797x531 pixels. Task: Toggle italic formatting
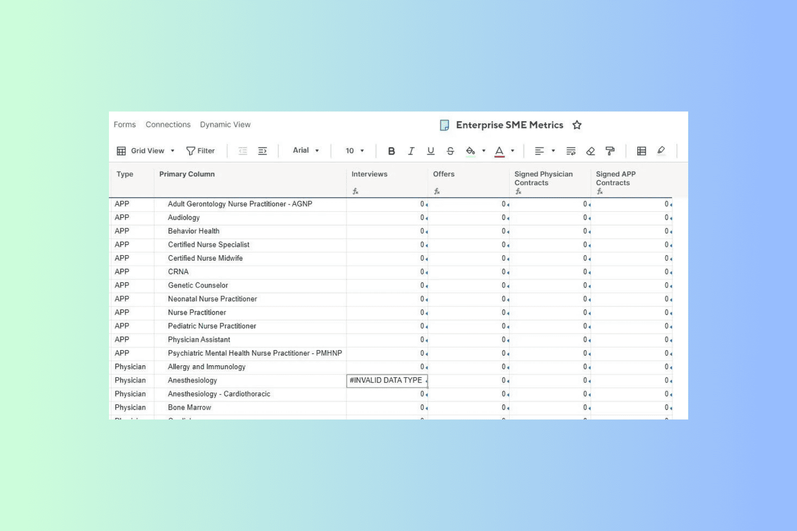(411, 151)
